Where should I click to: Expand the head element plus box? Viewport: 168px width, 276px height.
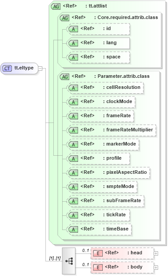coord(156,253)
